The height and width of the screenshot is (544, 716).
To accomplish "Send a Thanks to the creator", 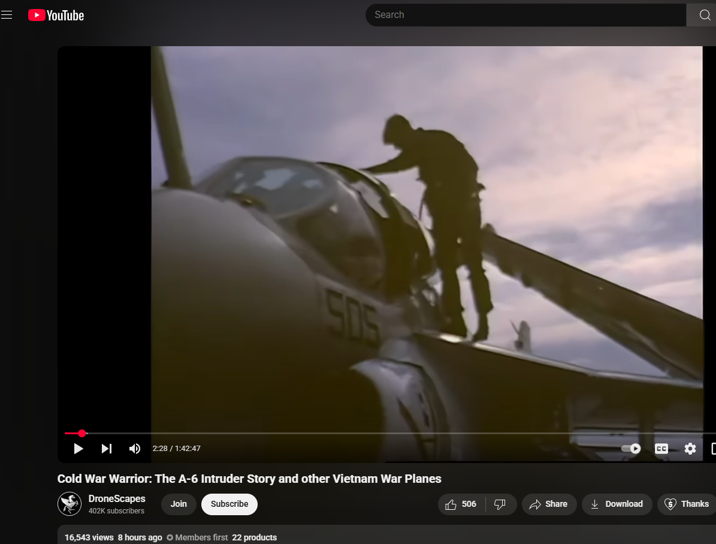I will point(687,504).
